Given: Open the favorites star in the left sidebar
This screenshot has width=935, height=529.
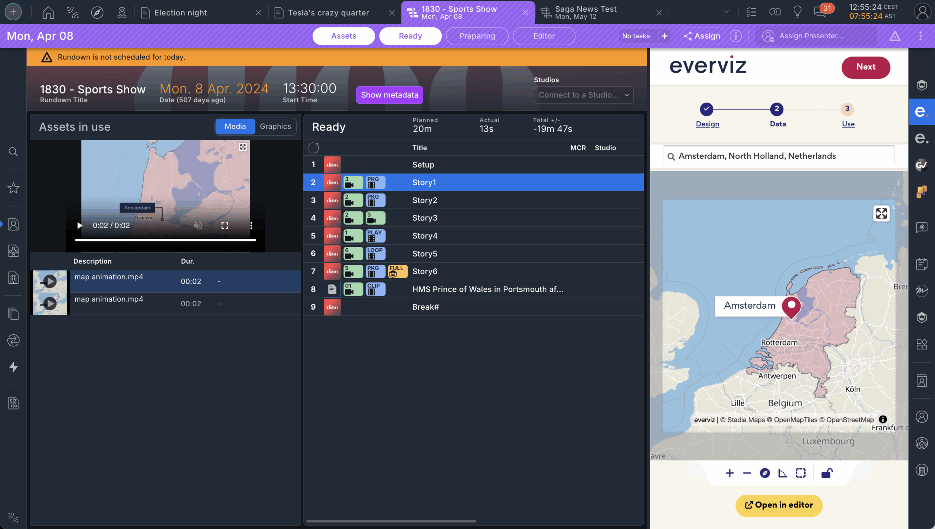Looking at the screenshot, I should tap(13, 188).
